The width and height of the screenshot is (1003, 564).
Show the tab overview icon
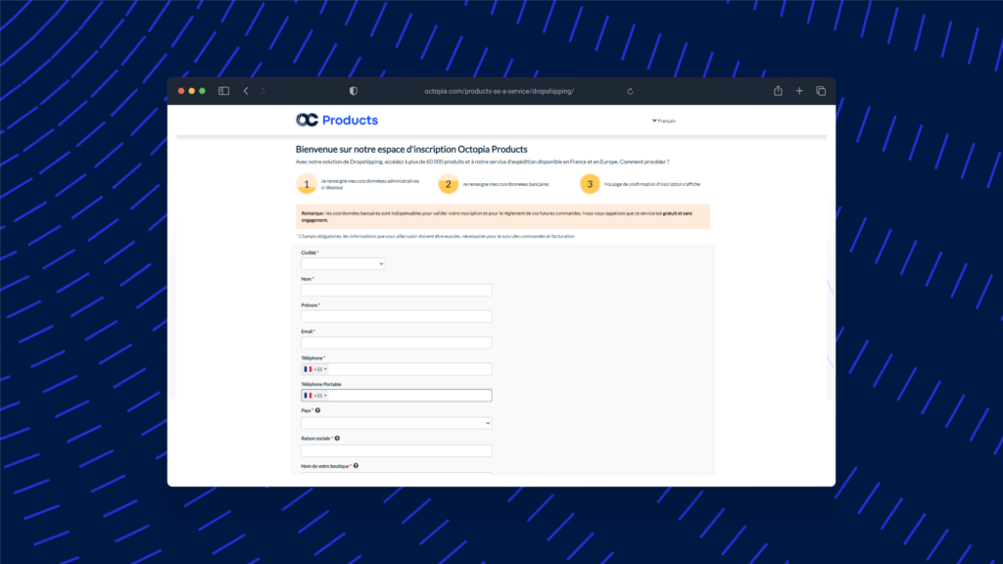click(821, 91)
